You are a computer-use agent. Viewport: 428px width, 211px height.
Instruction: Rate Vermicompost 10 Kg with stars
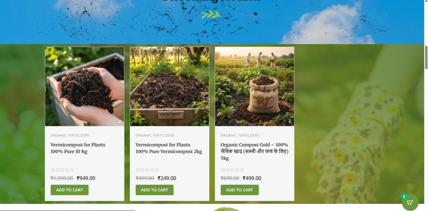pyautogui.click(x=62, y=170)
